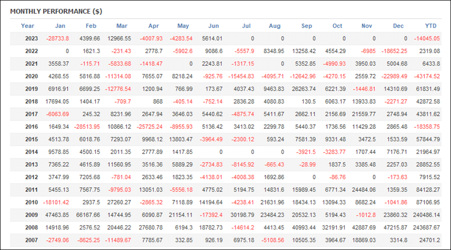The height and width of the screenshot is (250, 451).
Task: Click the Monthly Performance ($) heading
Action: pyautogui.click(x=56, y=12)
